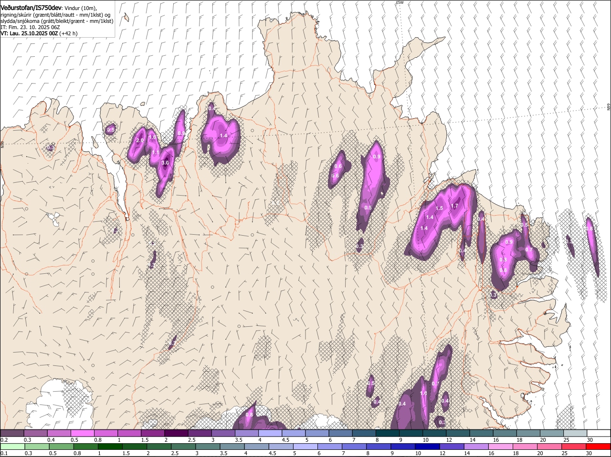Click the '1.9' precipitation value on the map
The height and width of the screenshot is (457, 611).
[423, 394]
